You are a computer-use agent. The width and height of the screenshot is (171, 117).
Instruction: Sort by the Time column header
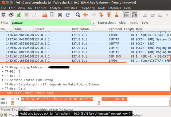coord(24,29)
